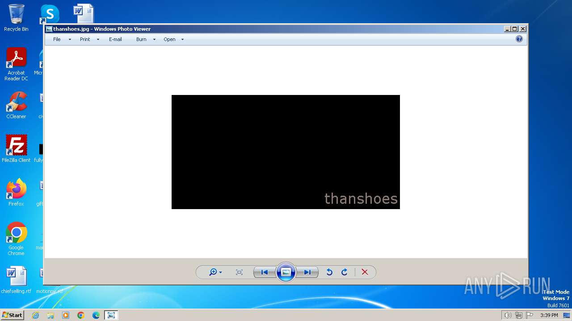Launch Internet Explorer from the taskbar
Screen dimensions: 572x321
pos(35,315)
